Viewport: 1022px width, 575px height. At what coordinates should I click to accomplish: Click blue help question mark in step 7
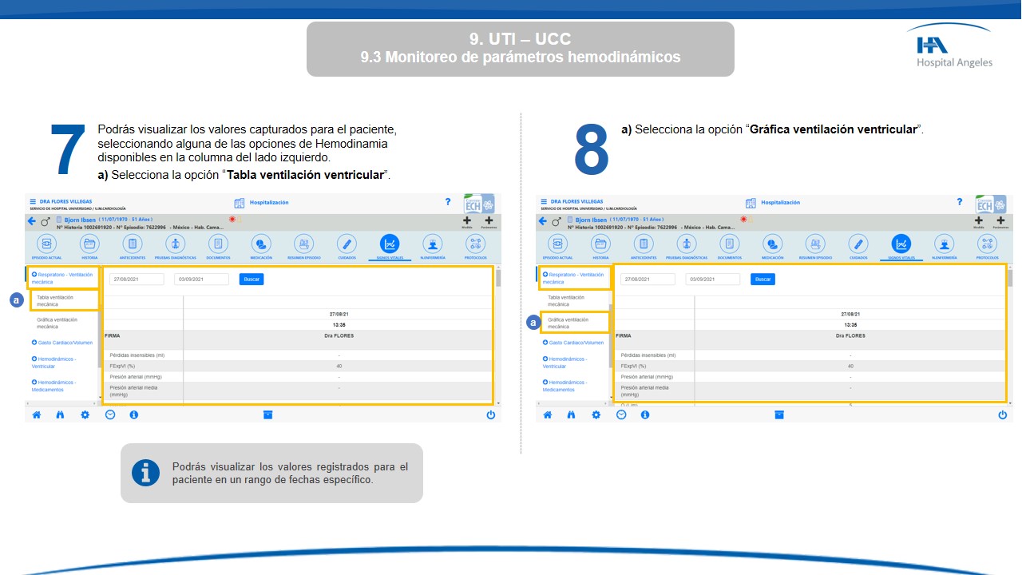click(x=448, y=202)
